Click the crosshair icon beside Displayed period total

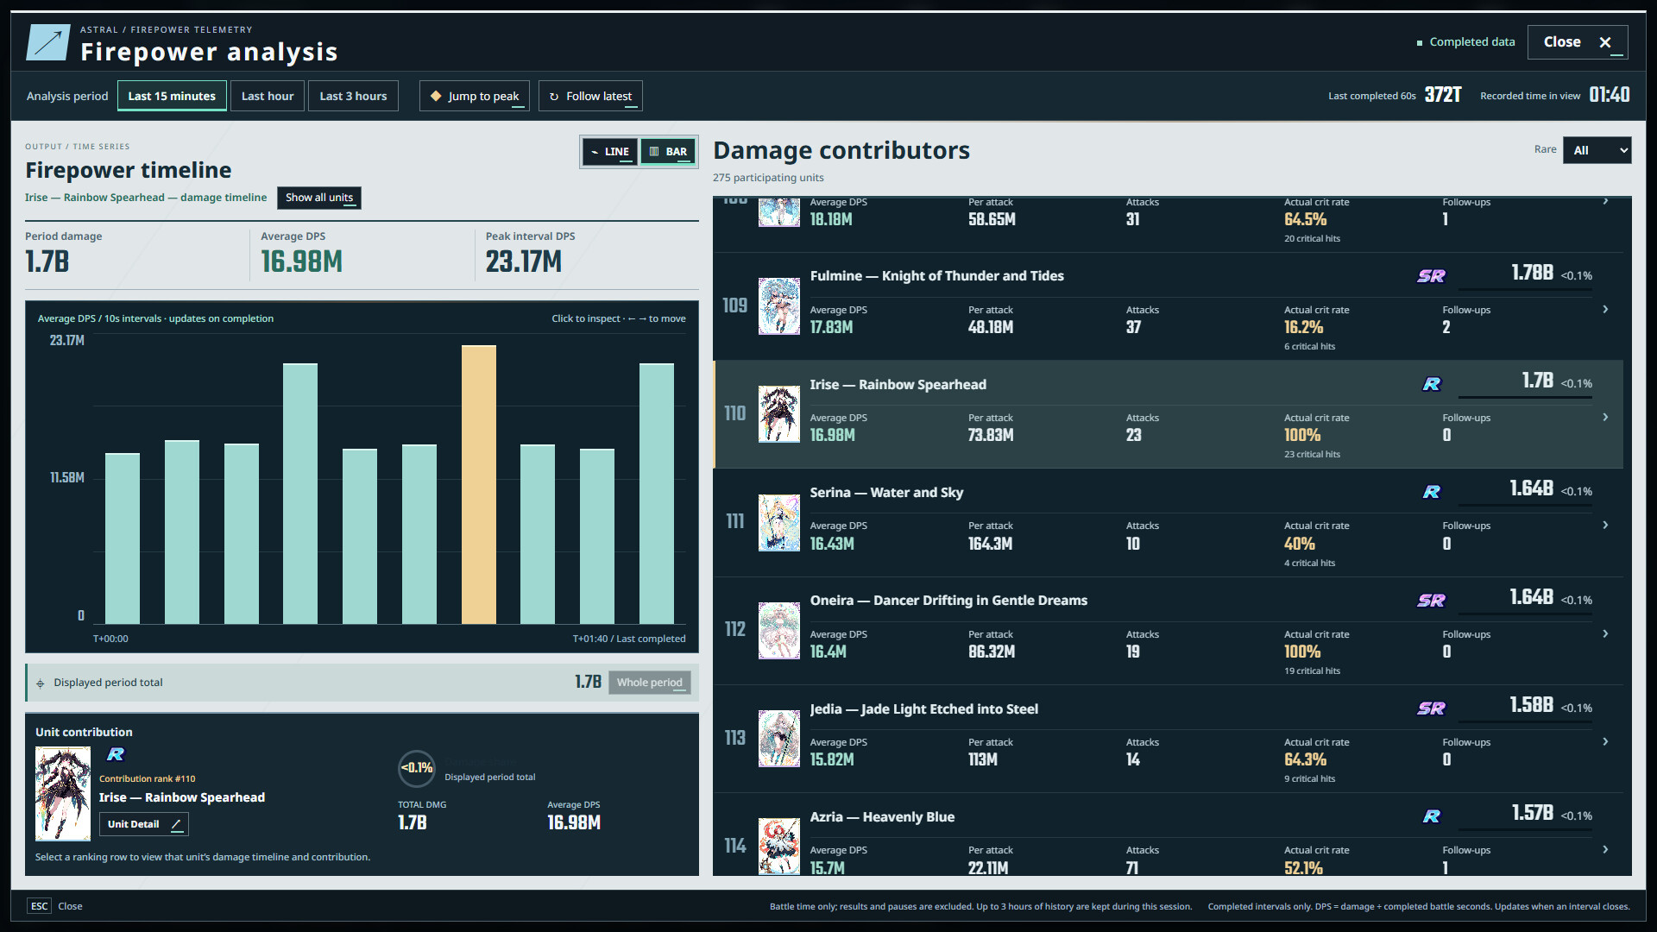[40, 683]
